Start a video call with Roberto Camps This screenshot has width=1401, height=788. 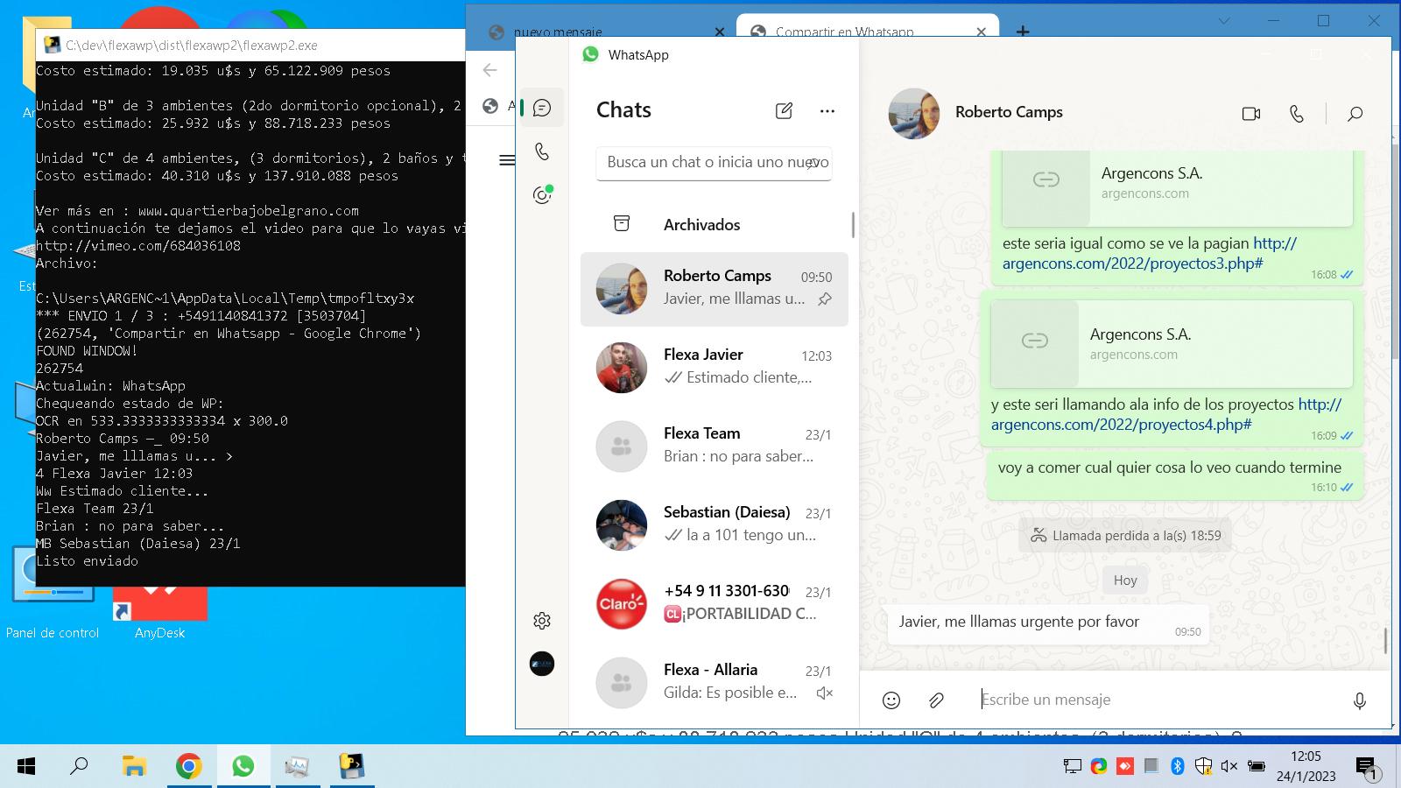click(x=1251, y=114)
